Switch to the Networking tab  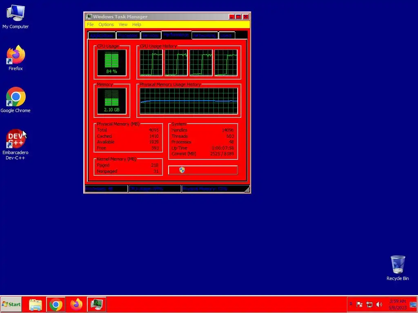tap(205, 35)
